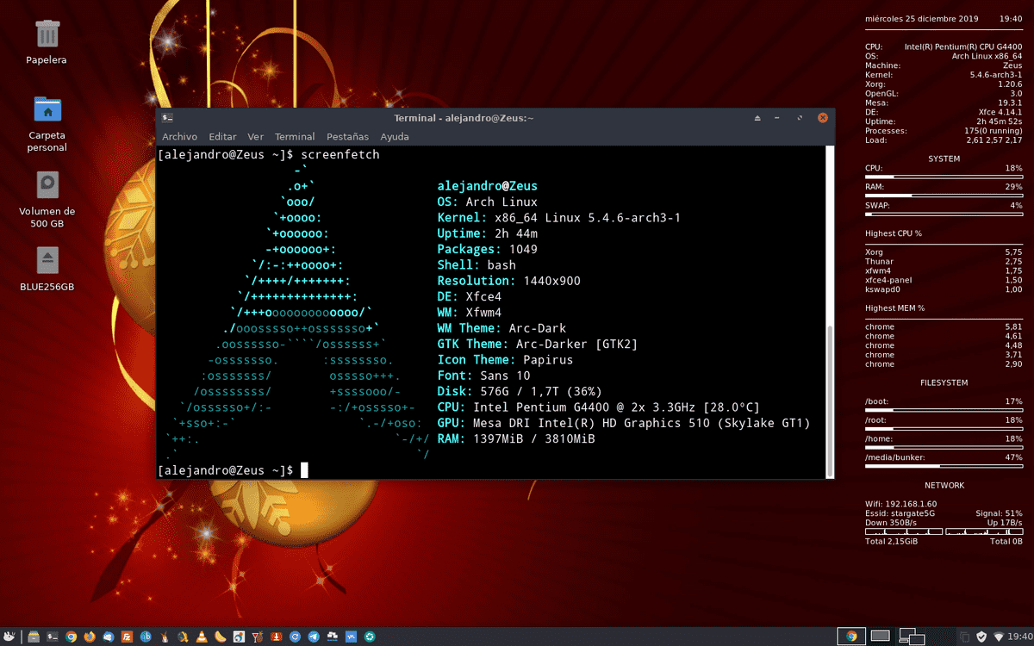This screenshot has height=646, width=1034.
Task: Launch the file manager from the panel
Action: (x=34, y=637)
